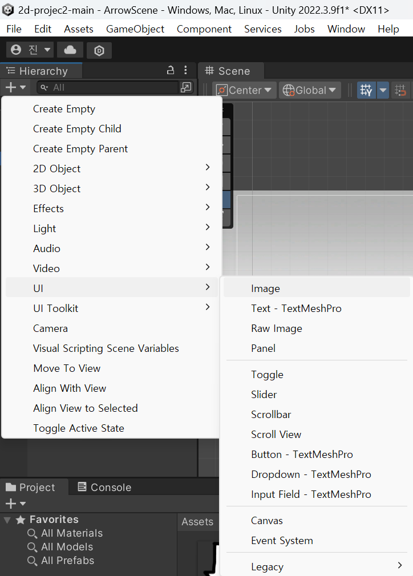Choose Visual Scripting Scene Variables
The image size is (413, 576).
point(112,348)
